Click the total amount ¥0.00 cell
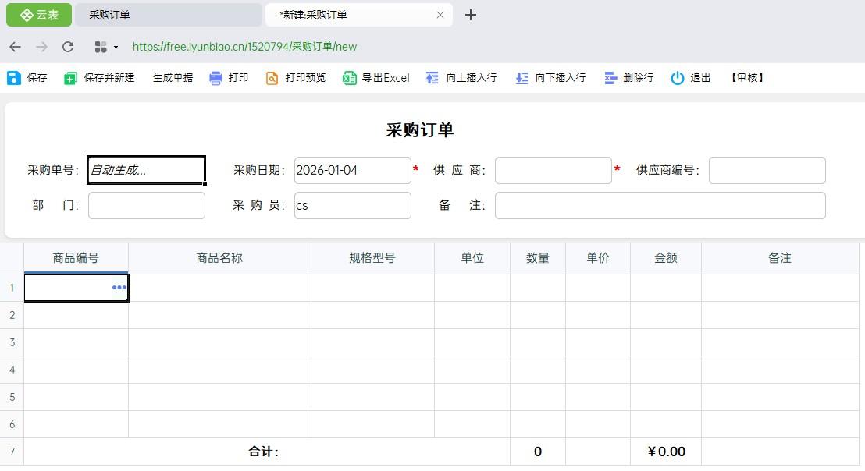The height and width of the screenshot is (471, 865). pyautogui.click(x=666, y=452)
